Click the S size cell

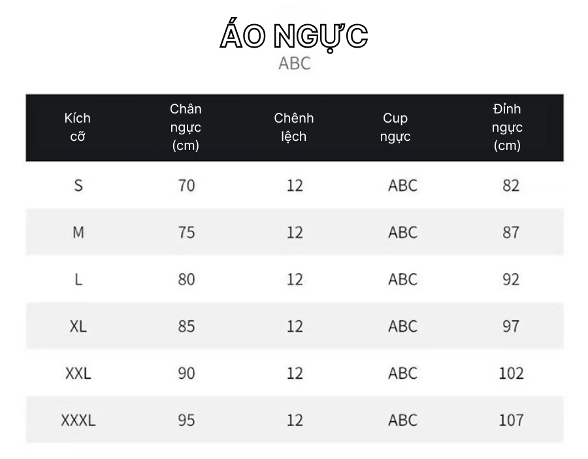click(78, 186)
